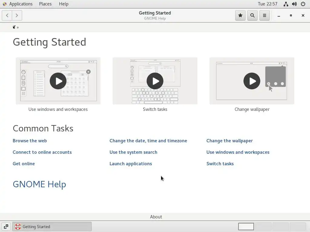Screen dimensions: 310x232
Task: Open the power icon in top bar
Action: click(303, 4)
